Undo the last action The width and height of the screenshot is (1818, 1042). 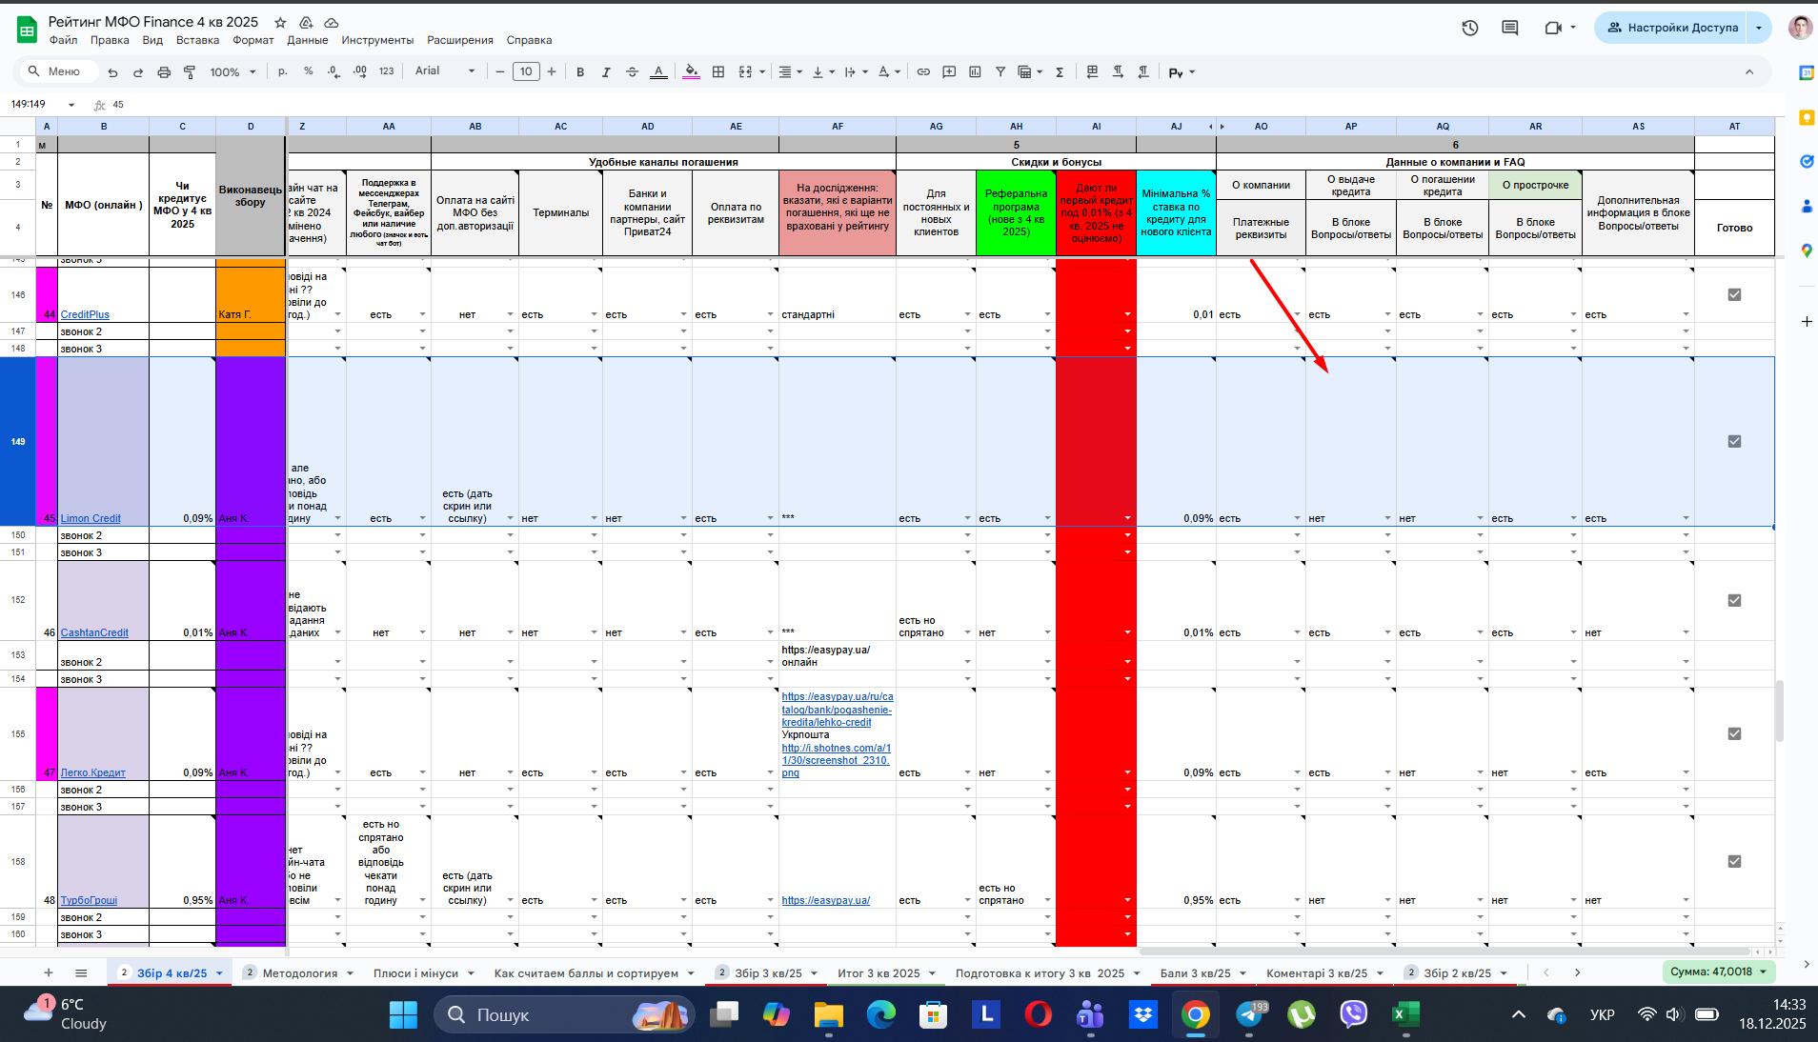click(x=113, y=72)
